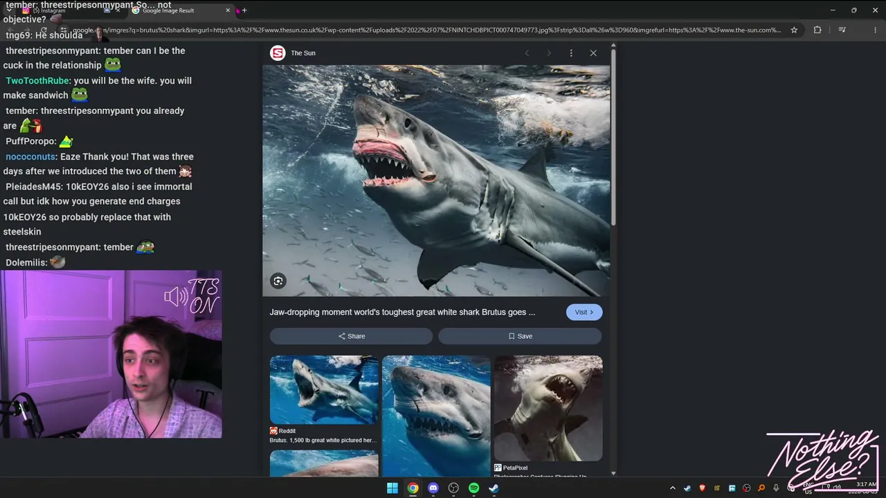Open the media control icon in toolbar

(842, 30)
